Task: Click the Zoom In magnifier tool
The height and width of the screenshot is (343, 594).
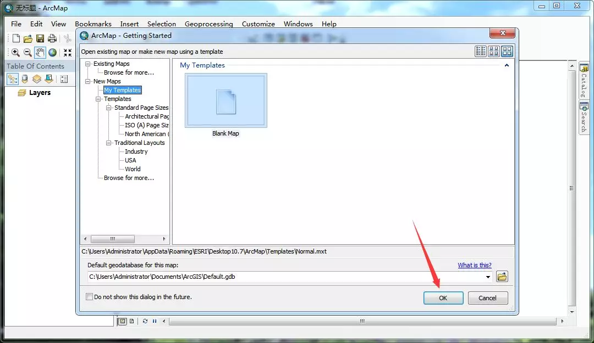Action: click(x=15, y=53)
